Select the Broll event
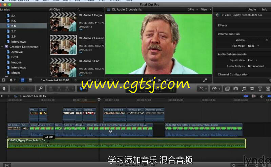The height and width of the screenshot is (167, 271). pyautogui.click(x=15, y=57)
